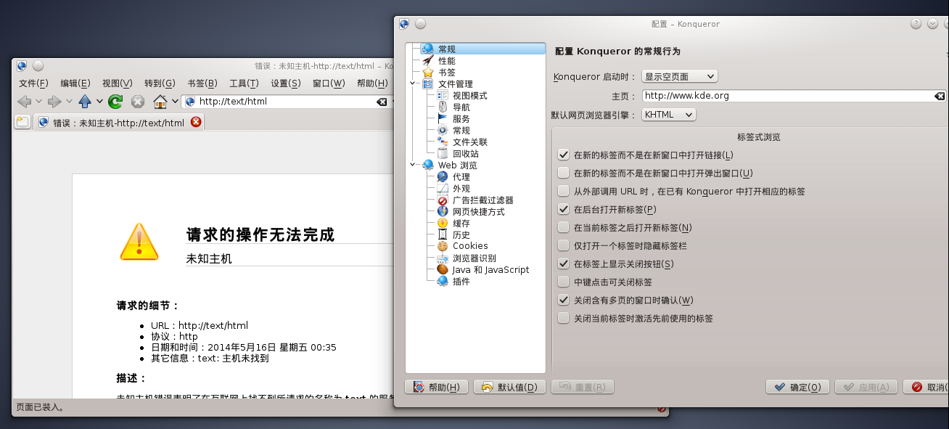Open the 转到(G) menu
Image resolution: width=949 pixels, height=429 pixels.
(160, 83)
